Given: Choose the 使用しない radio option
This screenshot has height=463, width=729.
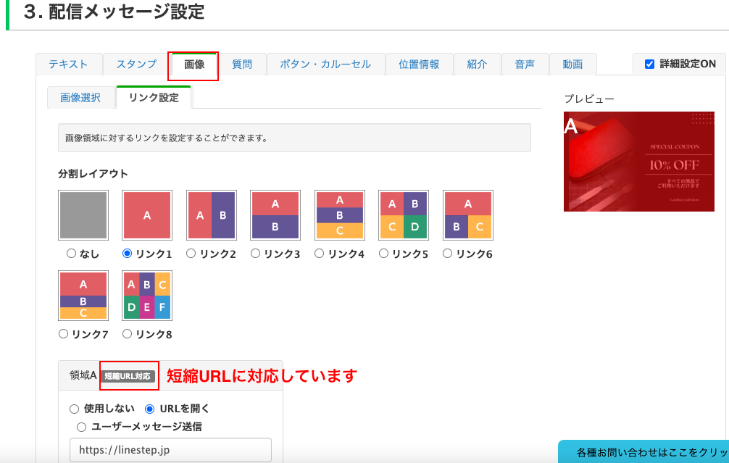Looking at the screenshot, I should click(75, 409).
